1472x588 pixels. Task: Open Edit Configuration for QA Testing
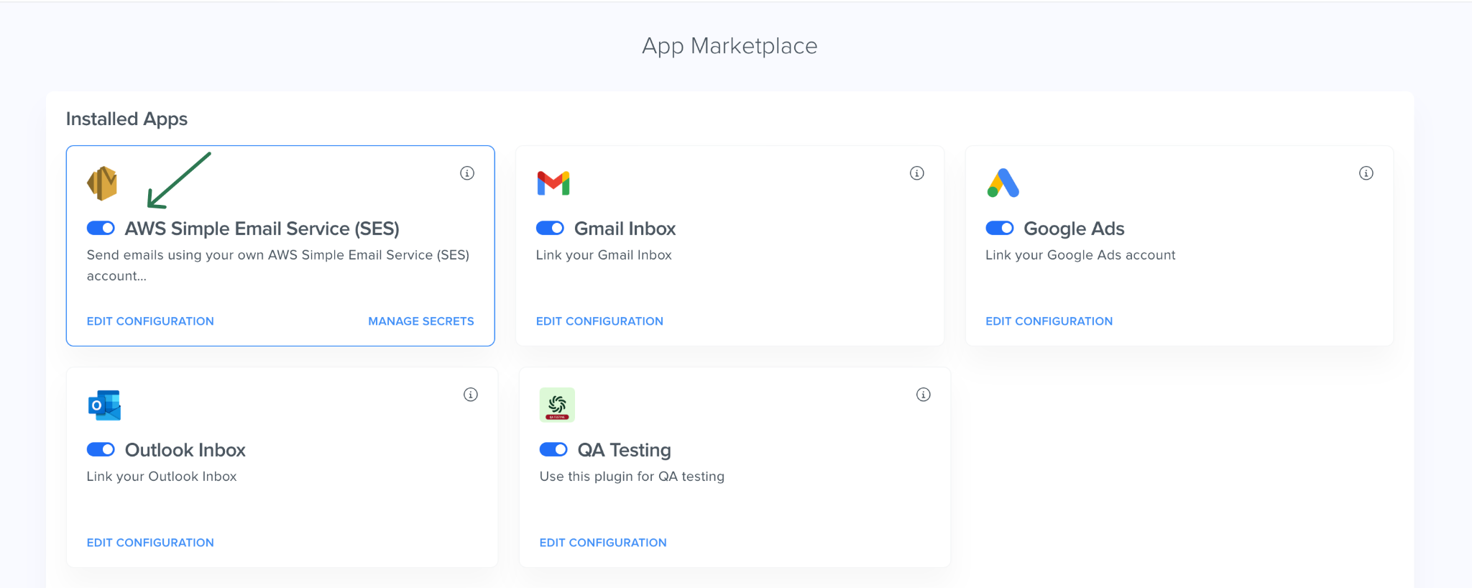point(603,543)
